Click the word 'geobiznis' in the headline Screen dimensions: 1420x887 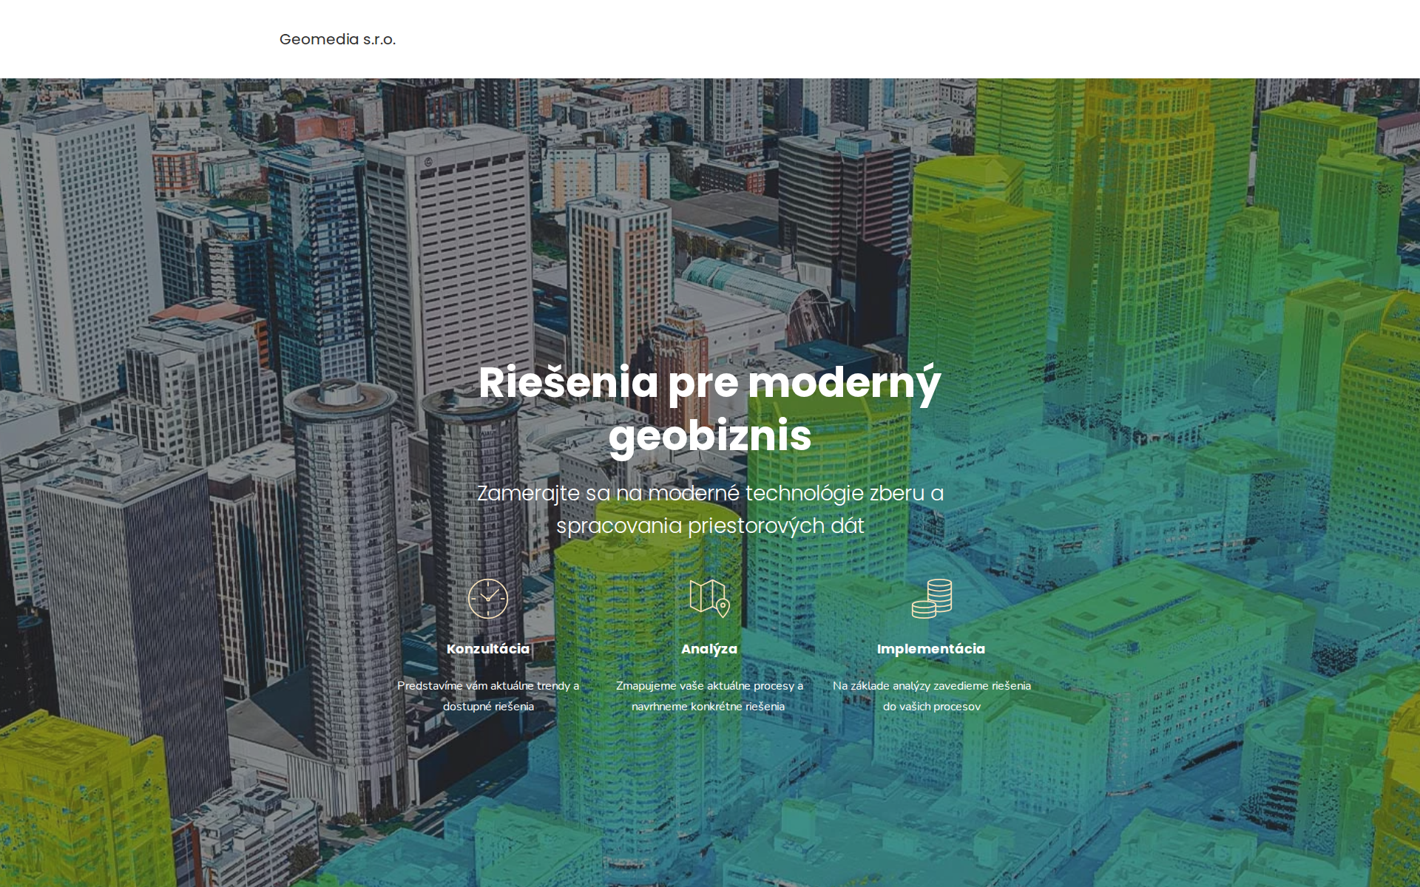point(709,435)
